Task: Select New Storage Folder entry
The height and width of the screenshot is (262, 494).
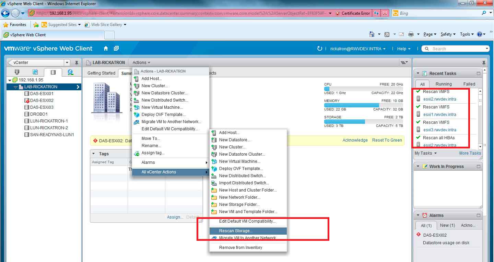Action: click(x=248, y=205)
